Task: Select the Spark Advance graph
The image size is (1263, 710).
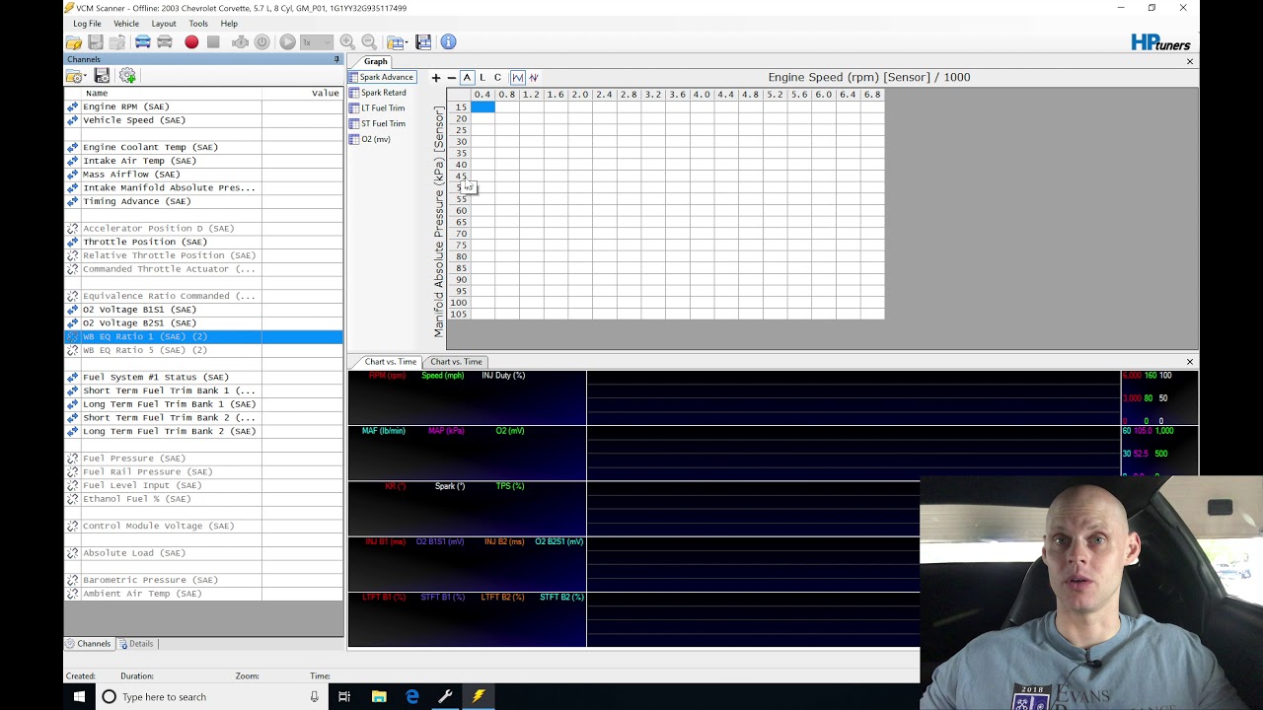Action: 381,77
